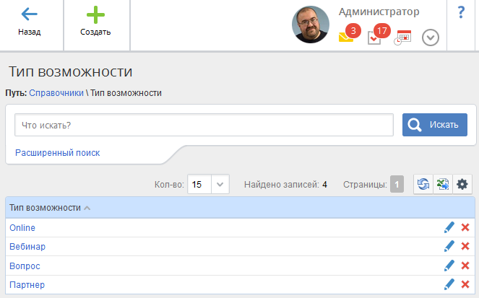Delete the Партнер row

pyautogui.click(x=465, y=284)
